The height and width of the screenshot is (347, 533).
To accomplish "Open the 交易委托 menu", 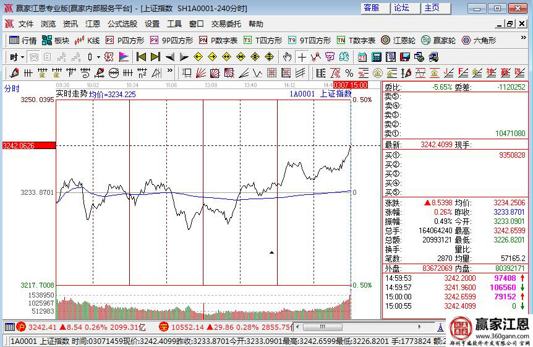I will [226, 24].
